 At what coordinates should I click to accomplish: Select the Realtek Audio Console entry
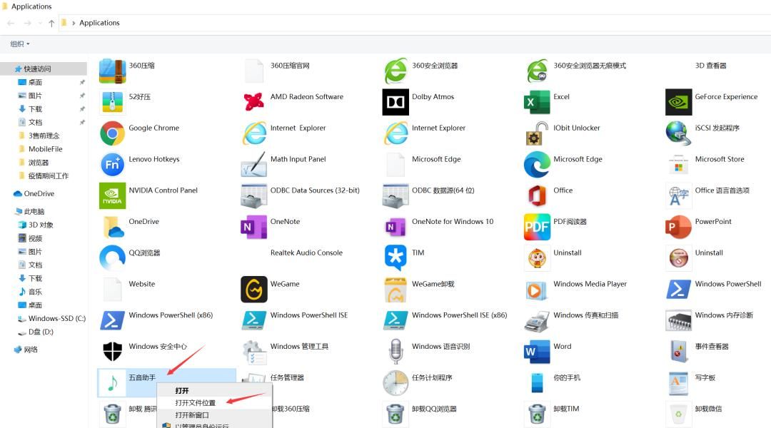pos(306,253)
